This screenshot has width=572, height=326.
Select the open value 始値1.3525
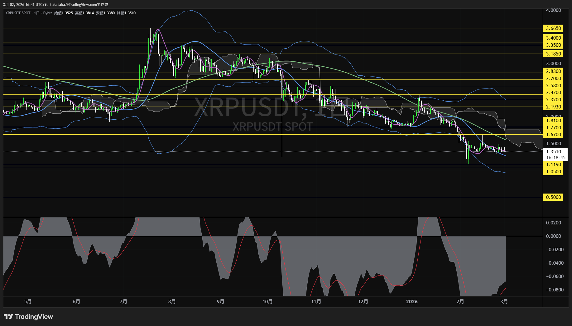point(64,13)
